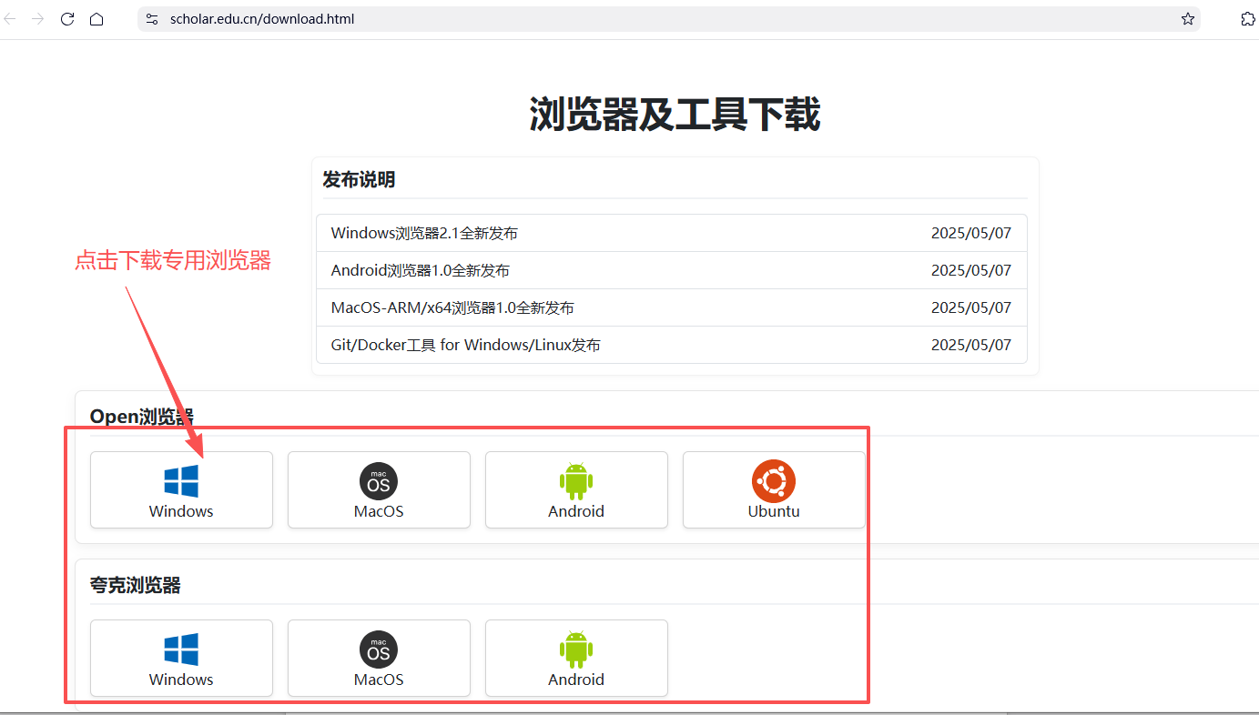Download Open browser for Ubuntu
The height and width of the screenshot is (715, 1259).
click(774, 489)
